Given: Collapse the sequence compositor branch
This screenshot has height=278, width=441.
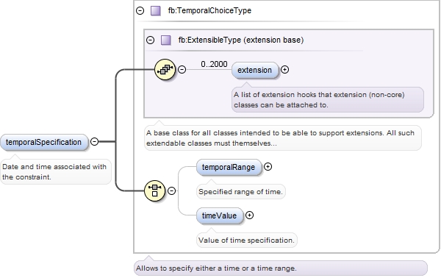Looking at the screenshot, I should point(182,69).
